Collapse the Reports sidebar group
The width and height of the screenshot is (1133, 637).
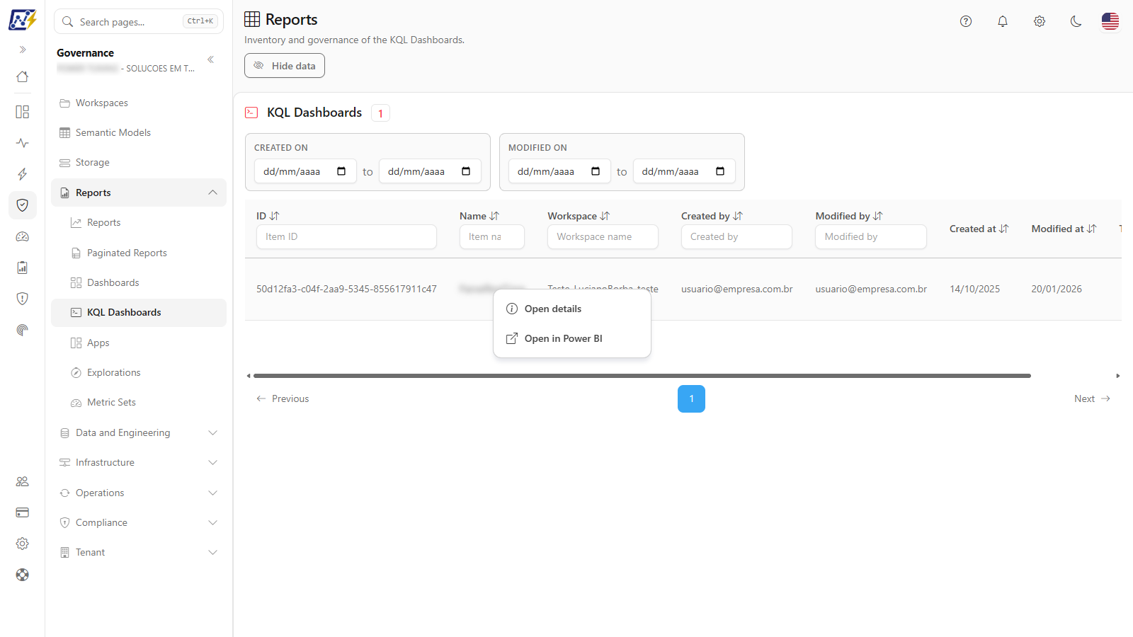click(x=139, y=193)
